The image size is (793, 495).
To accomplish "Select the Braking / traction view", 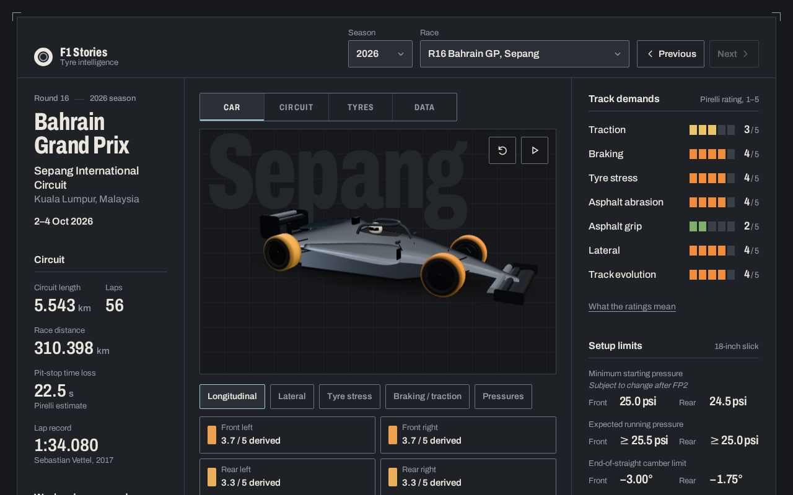I will pyautogui.click(x=427, y=397).
